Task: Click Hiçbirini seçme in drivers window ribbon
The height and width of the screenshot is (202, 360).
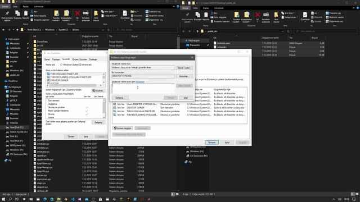Action: click(155, 16)
